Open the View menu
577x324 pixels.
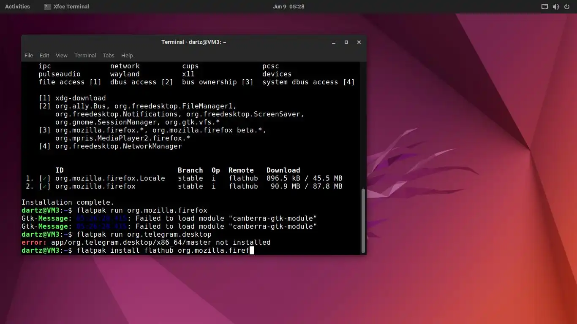tap(62, 55)
